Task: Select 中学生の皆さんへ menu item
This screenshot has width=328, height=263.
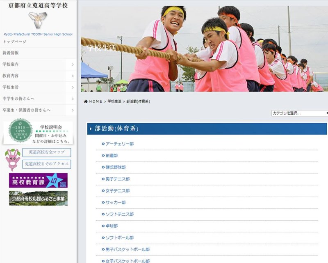Action: (x=19, y=99)
